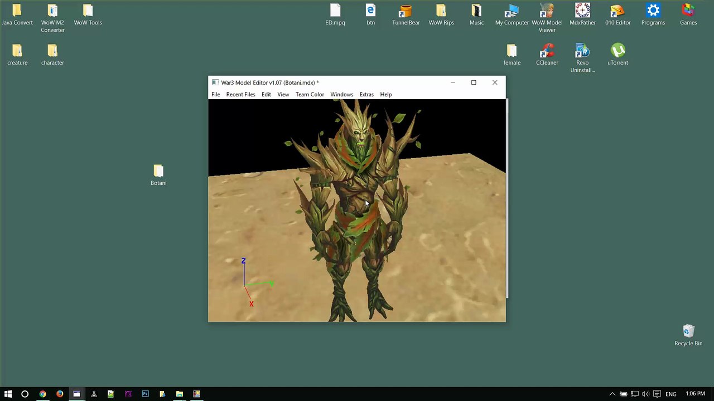Select the TunnelBear desktop icon
714x401 pixels.
click(x=406, y=15)
